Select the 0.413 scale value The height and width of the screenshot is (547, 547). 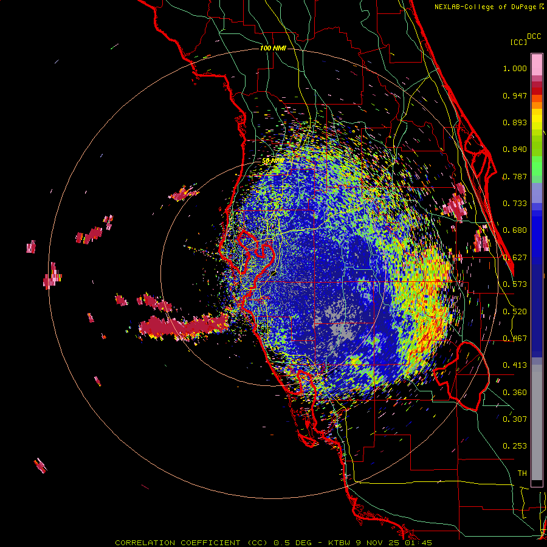(x=515, y=365)
